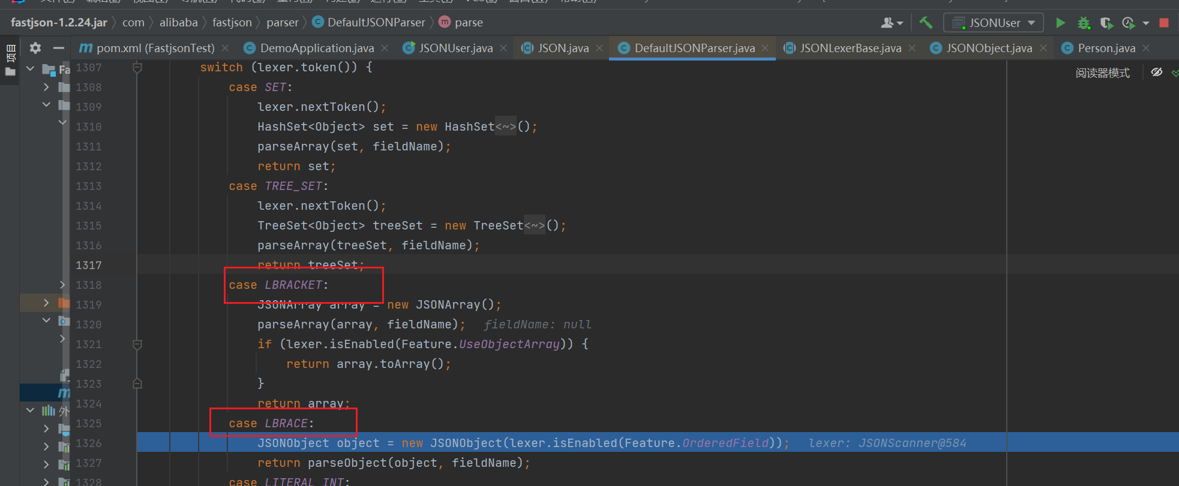Close the JSONLexerBase.java tab
The width and height of the screenshot is (1179, 486).
[x=912, y=48]
